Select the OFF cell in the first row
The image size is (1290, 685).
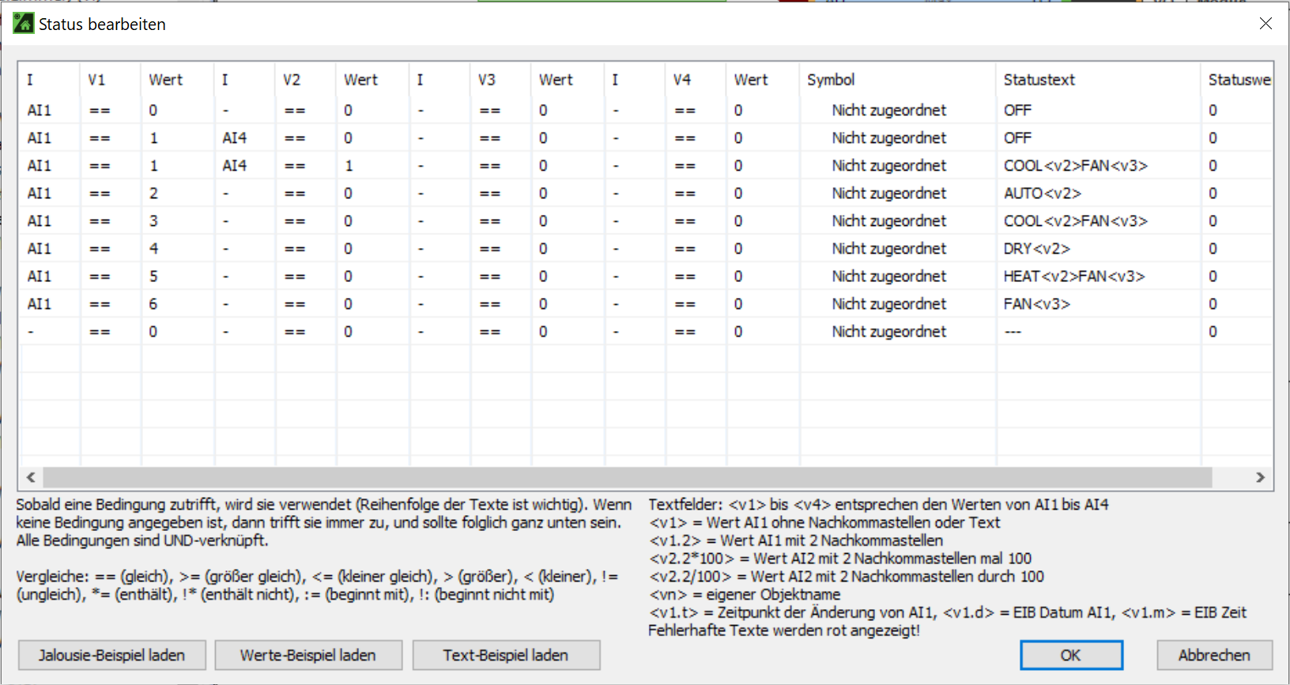[x=1017, y=111]
